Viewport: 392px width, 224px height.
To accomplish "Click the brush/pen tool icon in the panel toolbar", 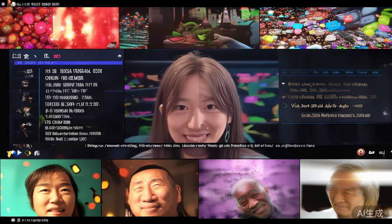I will 35,55.
